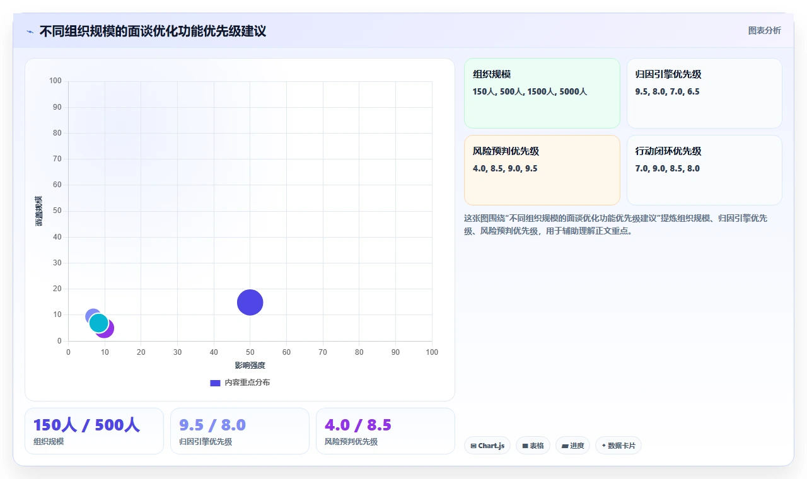Click the chart title 不同组织规模的面谈优化功能优先级建议
This screenshot has height=479, width=807.
(x=153, y=31)
